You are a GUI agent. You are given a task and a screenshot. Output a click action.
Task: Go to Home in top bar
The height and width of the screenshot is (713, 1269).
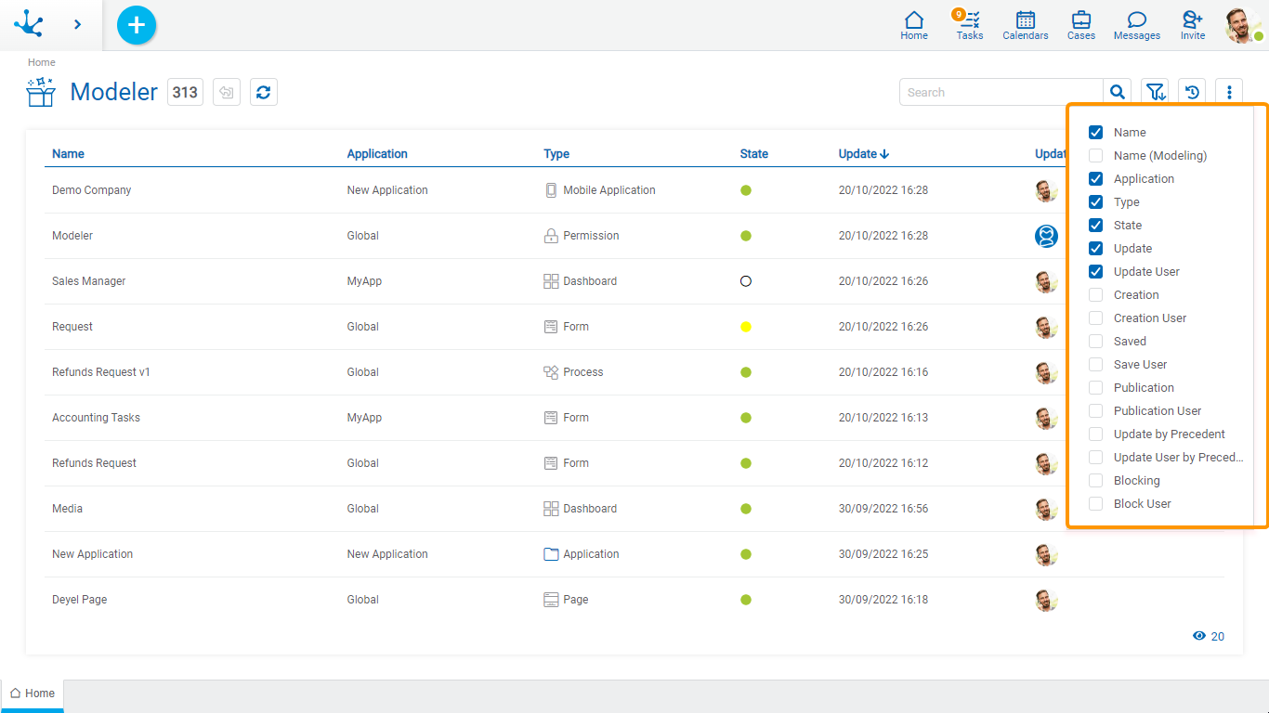click(914, 25)
